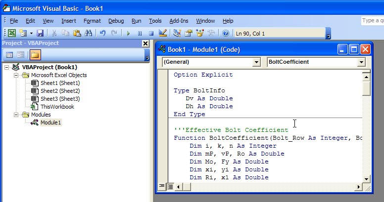Open Visual Basic Help question icon
The image size is (384, 202).
226,33
